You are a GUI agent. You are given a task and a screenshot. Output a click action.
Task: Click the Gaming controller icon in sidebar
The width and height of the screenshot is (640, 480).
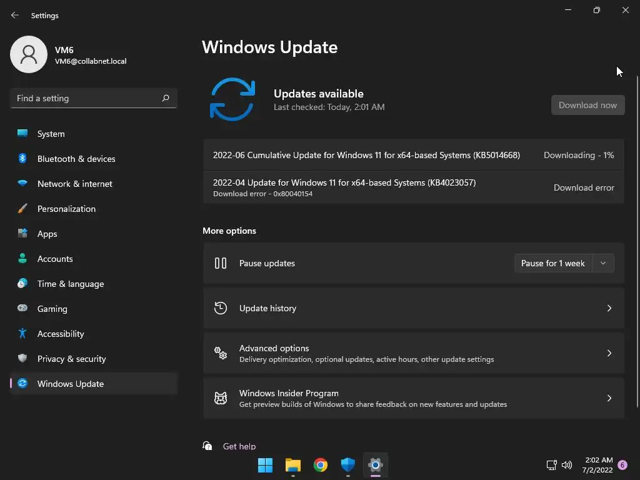[22, 308]
